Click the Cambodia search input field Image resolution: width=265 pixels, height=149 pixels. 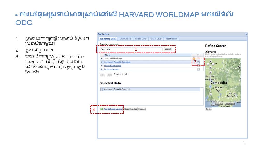click(131, 49)
